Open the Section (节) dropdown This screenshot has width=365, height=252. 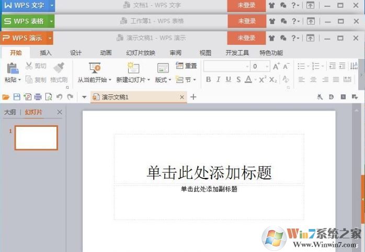195,80
